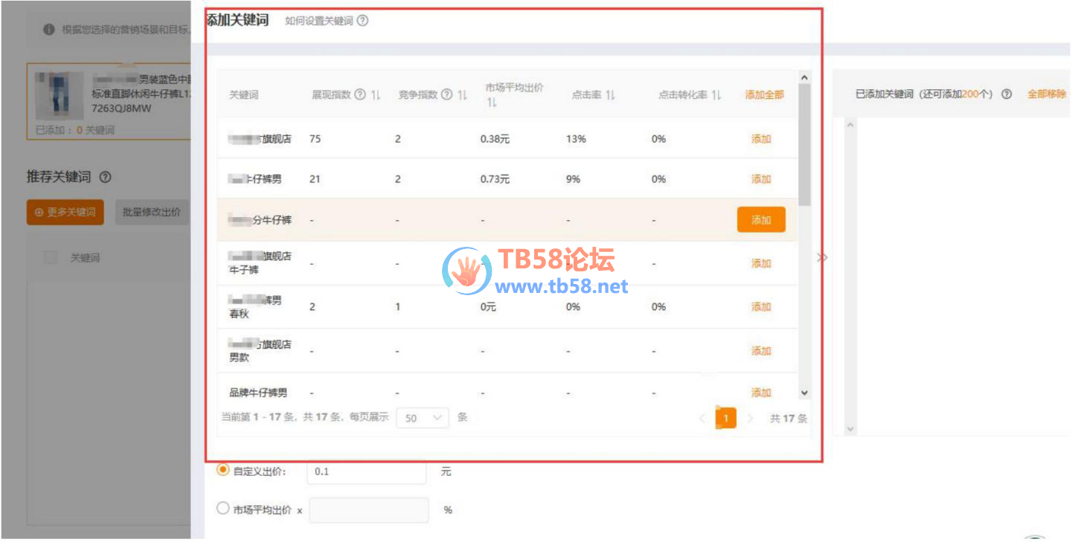
Task: Click the previous page arrow
Action: 702,419
